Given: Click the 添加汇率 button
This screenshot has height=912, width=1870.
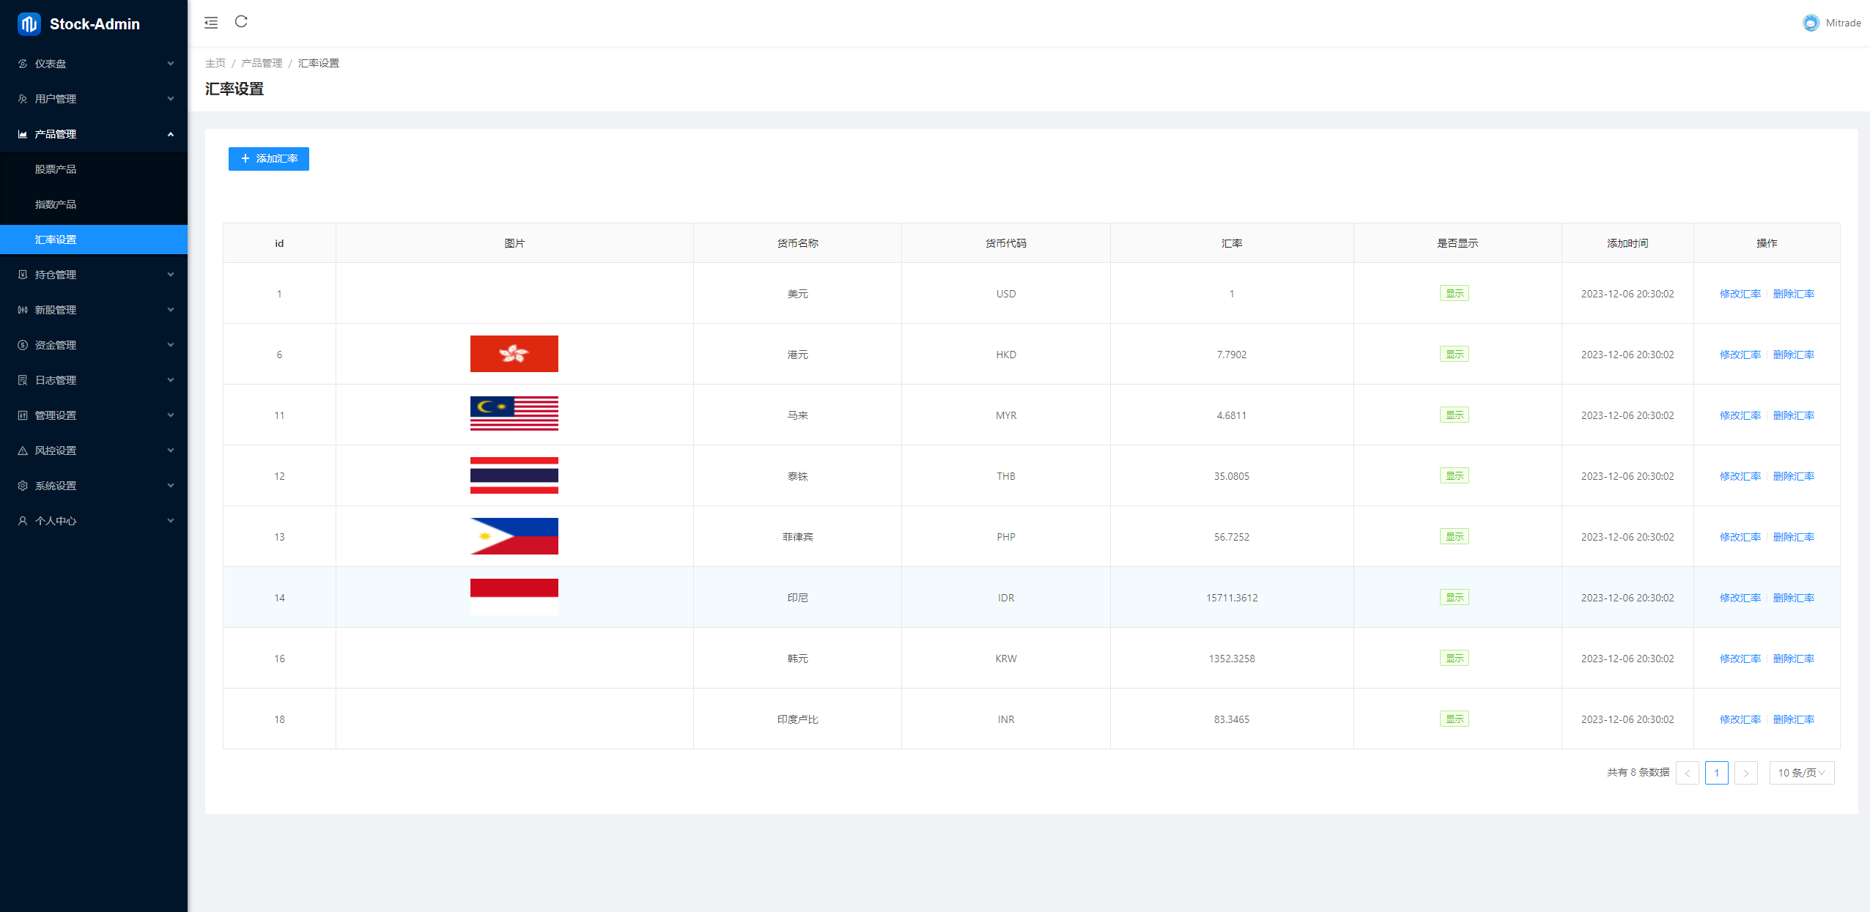Looking at the screenshot, I should click(269, 159).
